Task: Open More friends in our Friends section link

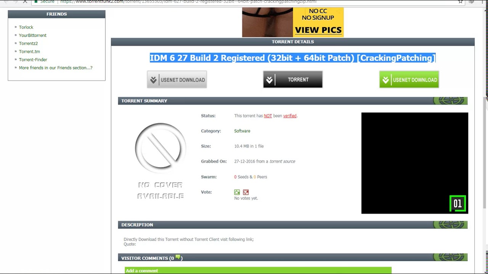Action: [56, 68]
